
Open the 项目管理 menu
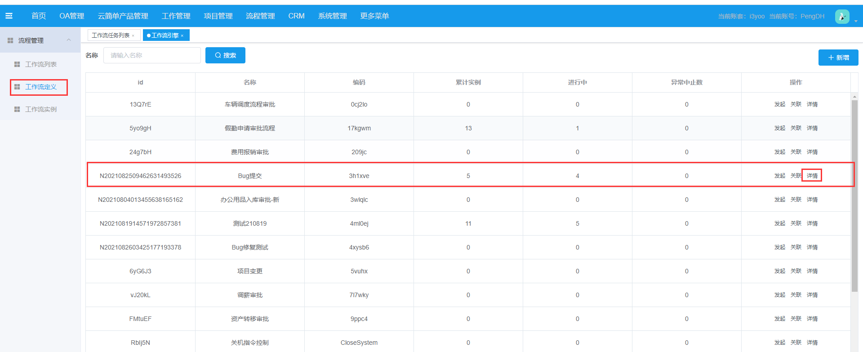(x=218, y=16)
